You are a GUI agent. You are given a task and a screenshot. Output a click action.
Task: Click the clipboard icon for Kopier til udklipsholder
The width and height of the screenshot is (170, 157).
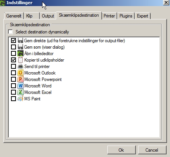pos(20,60)
